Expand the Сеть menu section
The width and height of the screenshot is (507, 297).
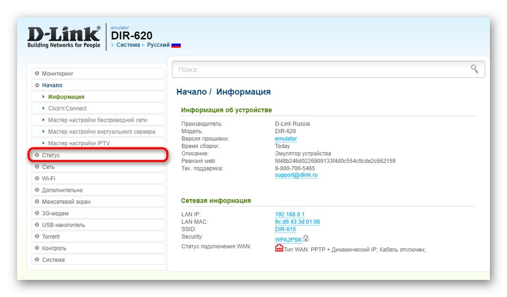(98, 167)
